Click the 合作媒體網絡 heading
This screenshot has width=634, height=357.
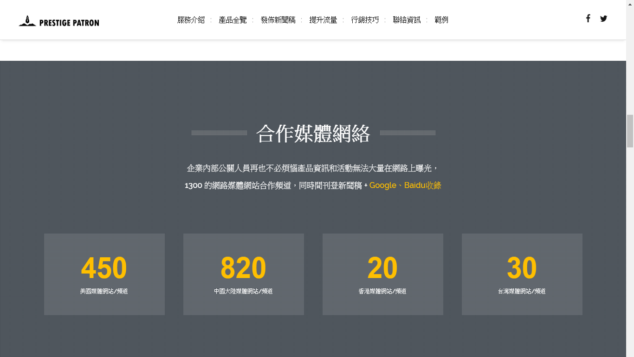[x=313, y=134]
